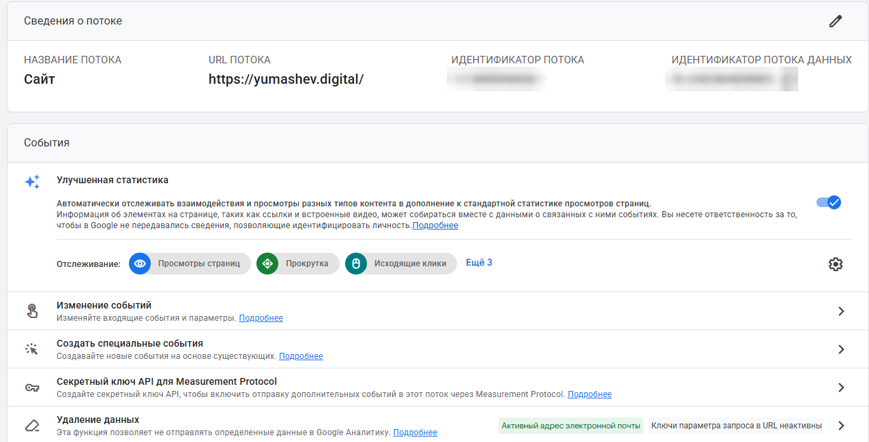869x442 pixels.
Task: Select the Прокрутка tracking chip
Action: coord(298,264)
